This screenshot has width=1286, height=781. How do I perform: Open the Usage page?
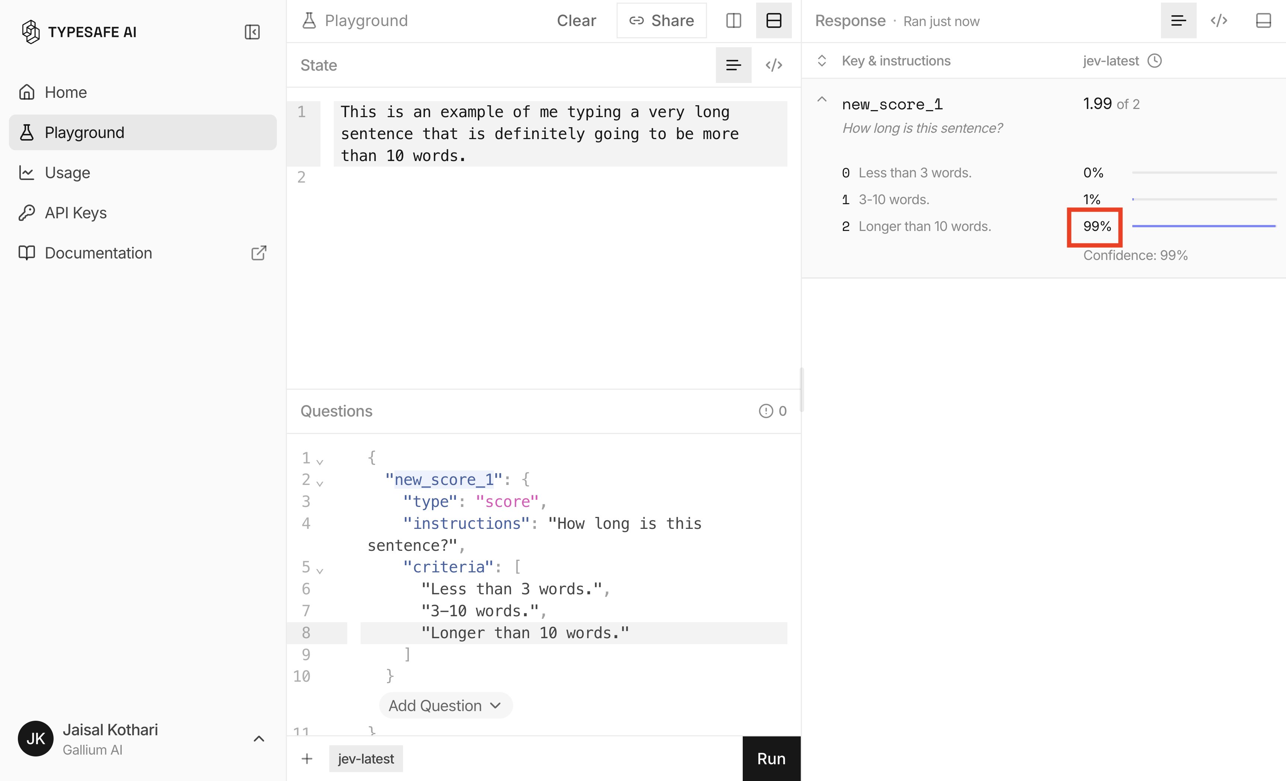pyautogui.click(x=143, y=173)
